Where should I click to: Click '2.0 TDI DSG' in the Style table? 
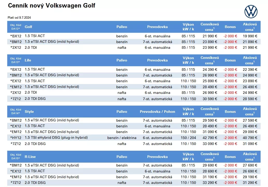coord(35,144)
